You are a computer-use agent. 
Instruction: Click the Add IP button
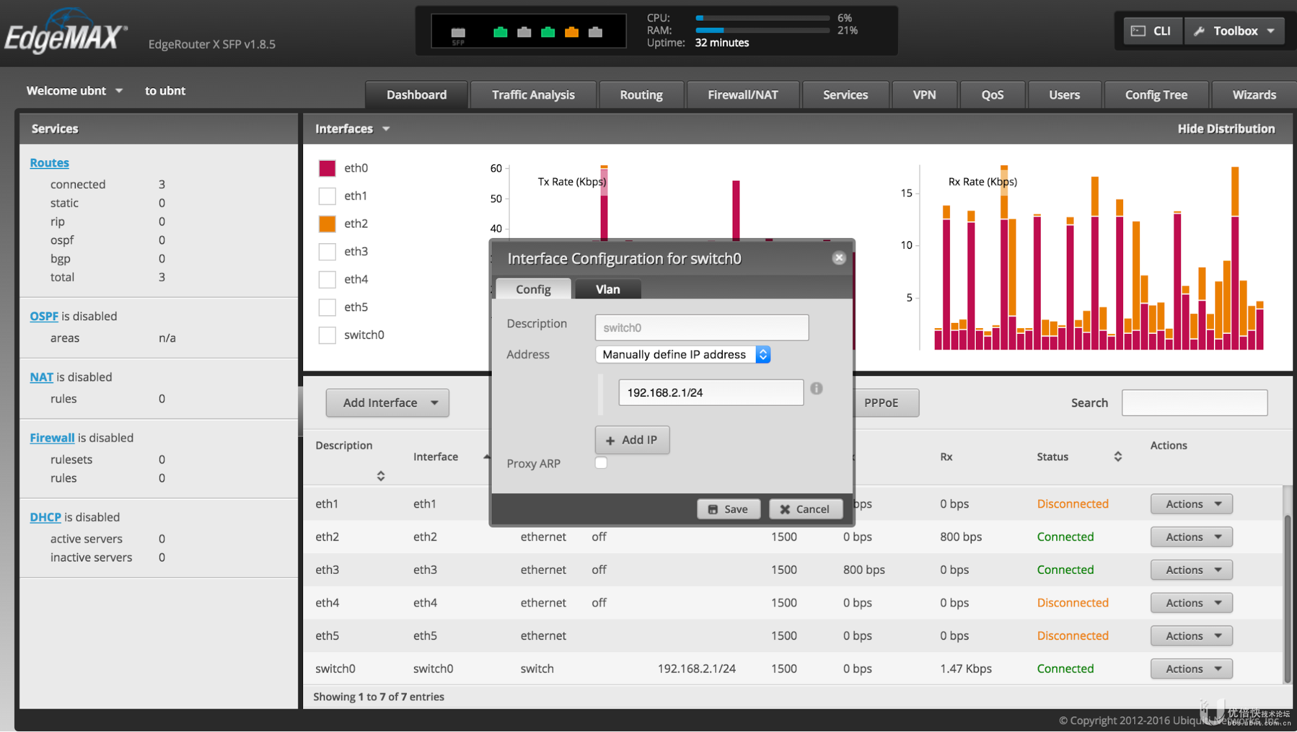632,440
